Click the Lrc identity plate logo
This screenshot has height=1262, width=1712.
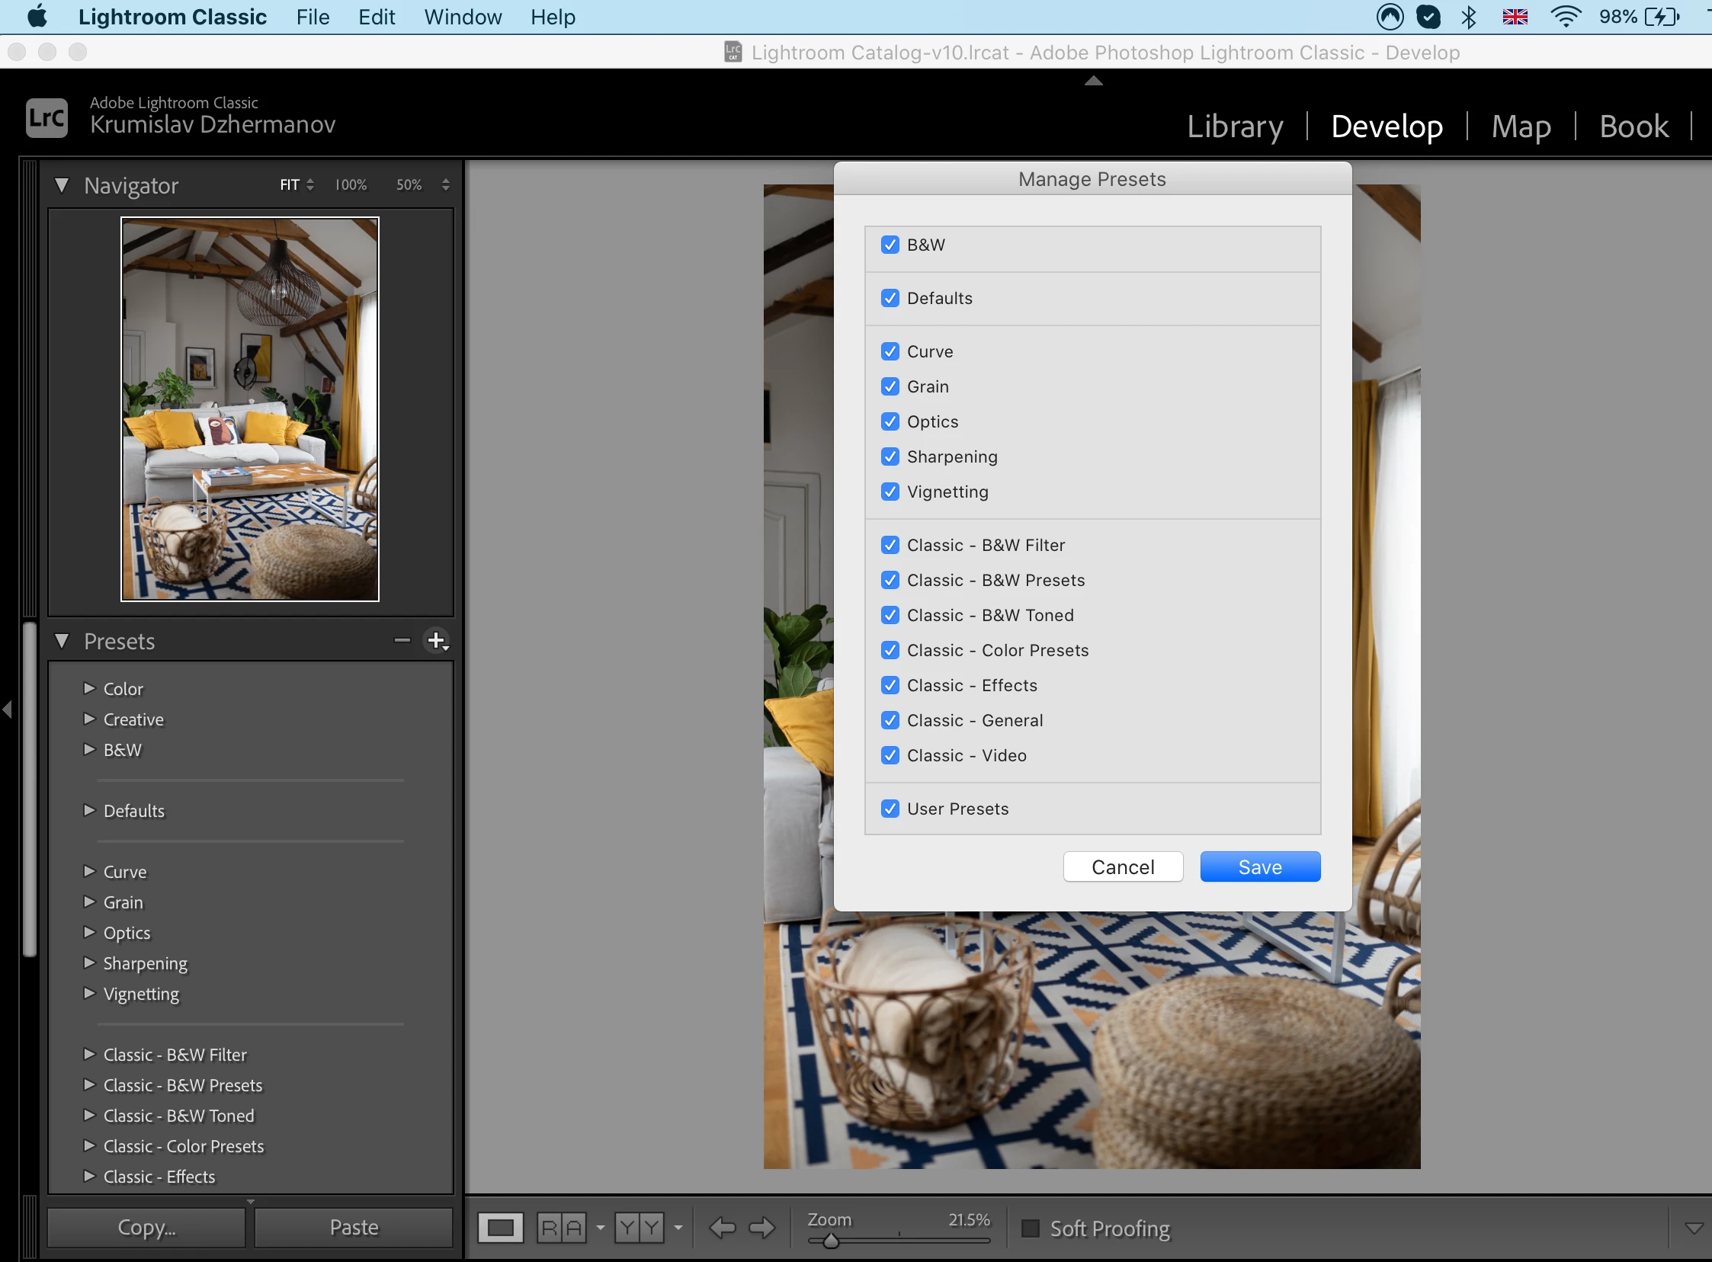click(x=46, y=117)
